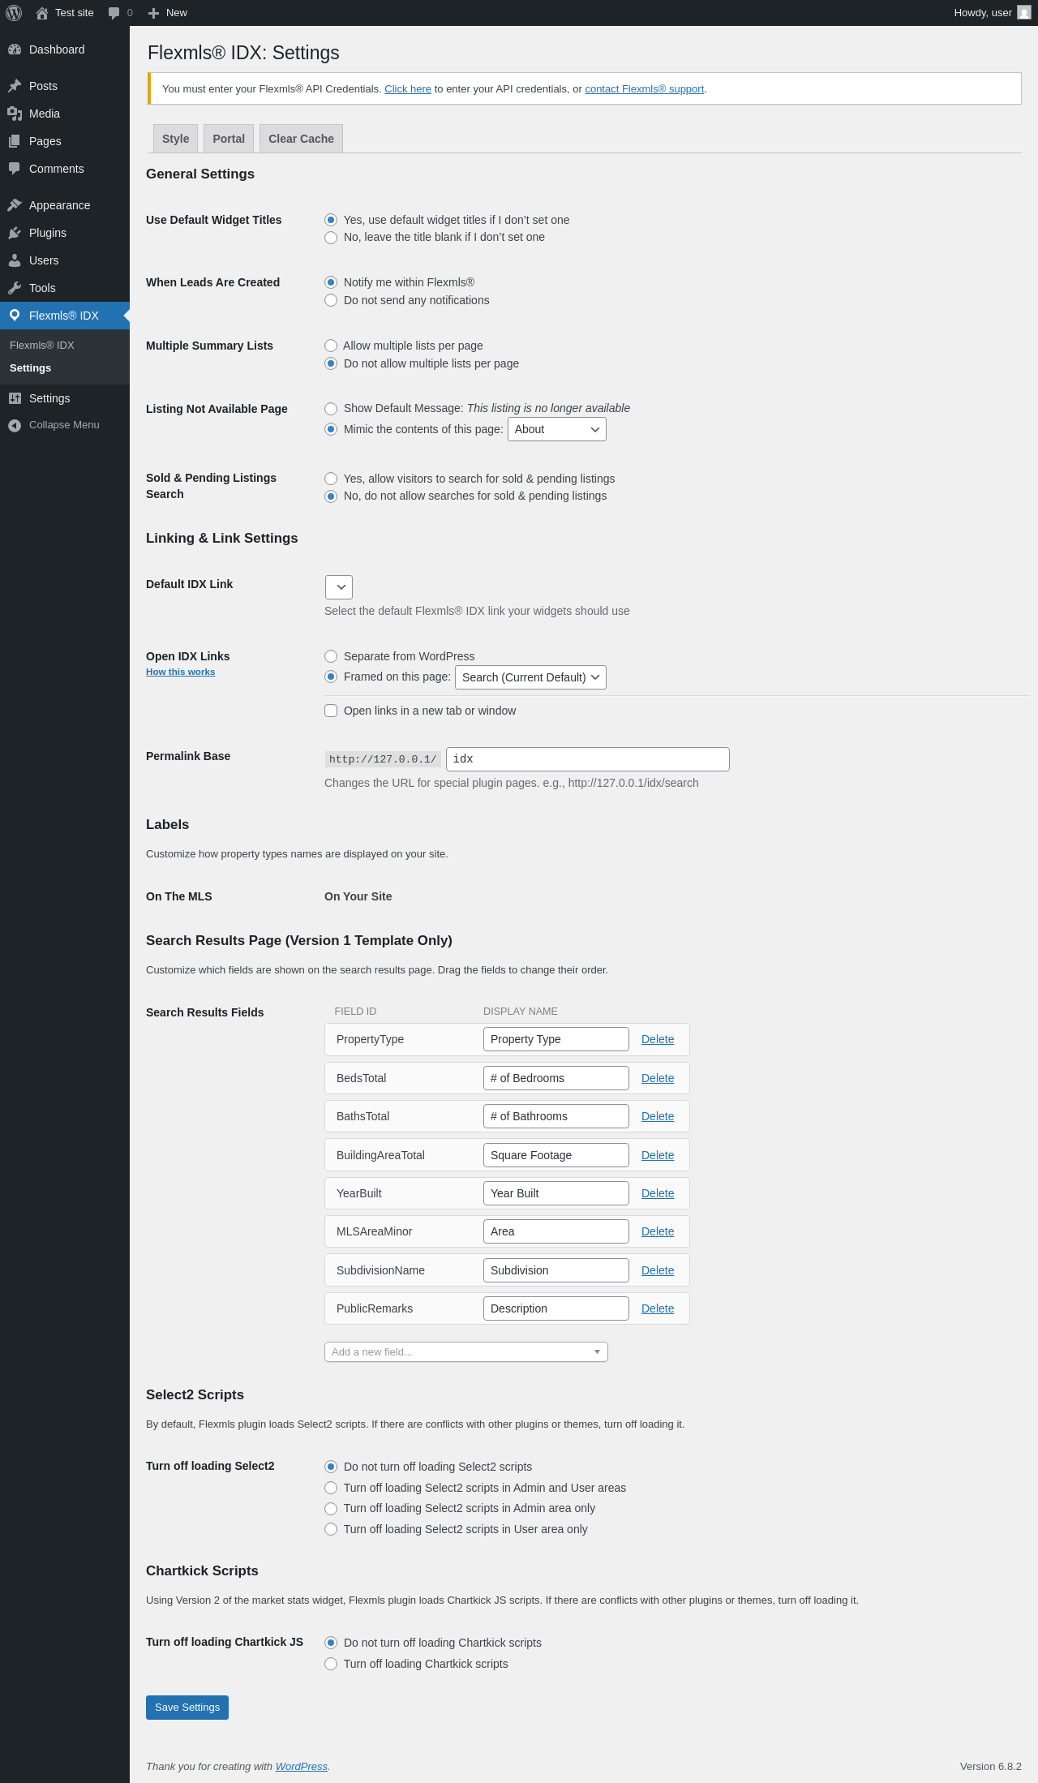Image resolution: width=1038 pixels, height=1783 pixels.
Task: Choose Do not send any notifications
Action: pyautogui.click(x=331, y=300)
